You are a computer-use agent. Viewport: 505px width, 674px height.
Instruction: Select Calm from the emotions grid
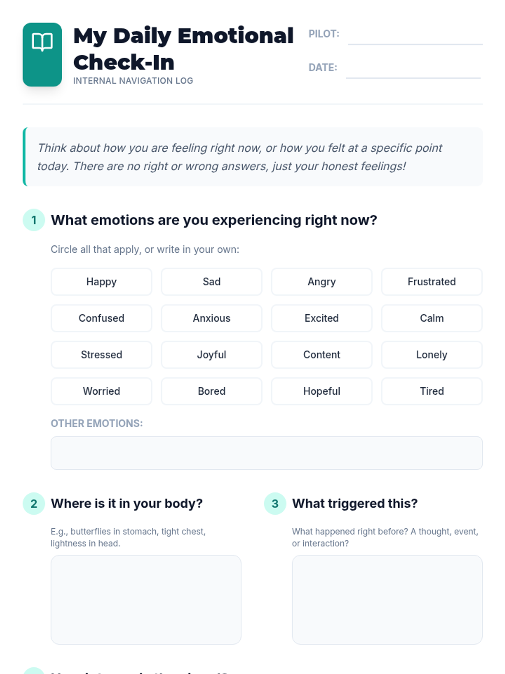[x=431, y=318]
